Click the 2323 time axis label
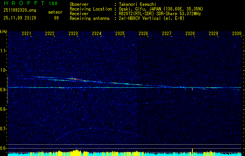Viewport: 245px width, 156px height. click(x=73, y=33)
